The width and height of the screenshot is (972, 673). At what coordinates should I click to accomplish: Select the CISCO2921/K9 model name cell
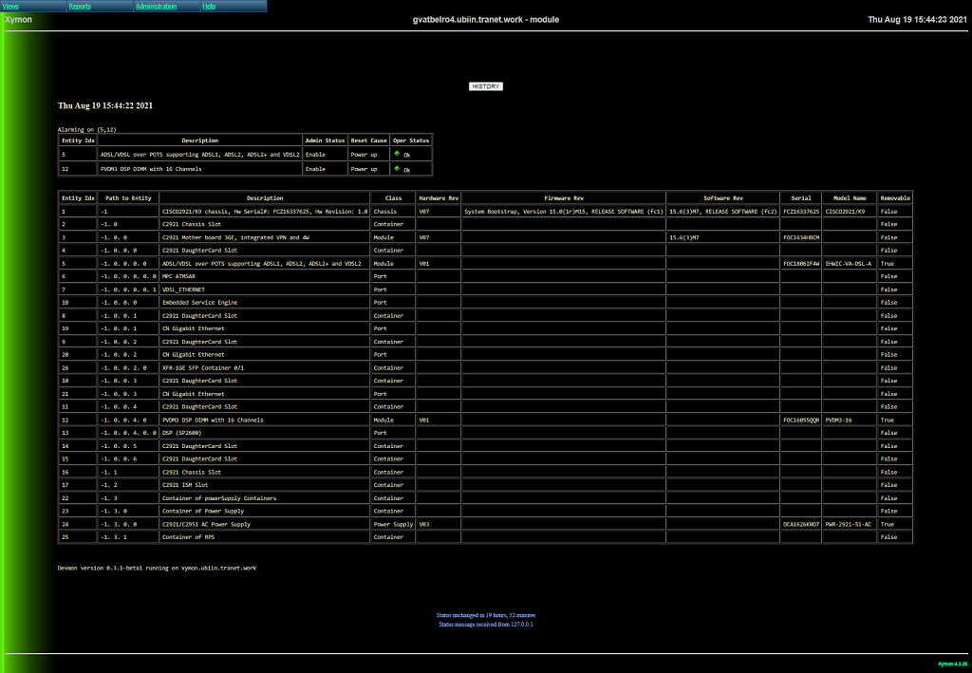845,211
